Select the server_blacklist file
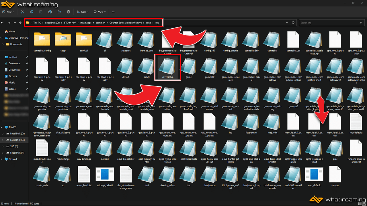 [x=84, y=176]
